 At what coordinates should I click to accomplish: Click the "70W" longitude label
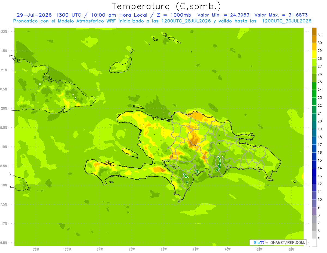[x=228, y=249]
